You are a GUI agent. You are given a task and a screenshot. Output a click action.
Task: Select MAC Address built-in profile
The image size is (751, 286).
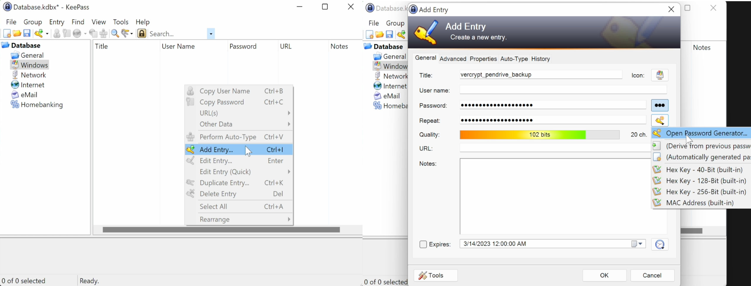(x=701, y=203)
